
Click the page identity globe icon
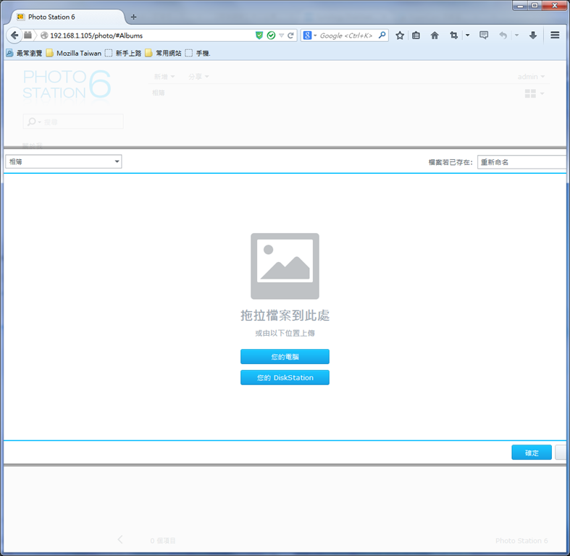(44, 35)
